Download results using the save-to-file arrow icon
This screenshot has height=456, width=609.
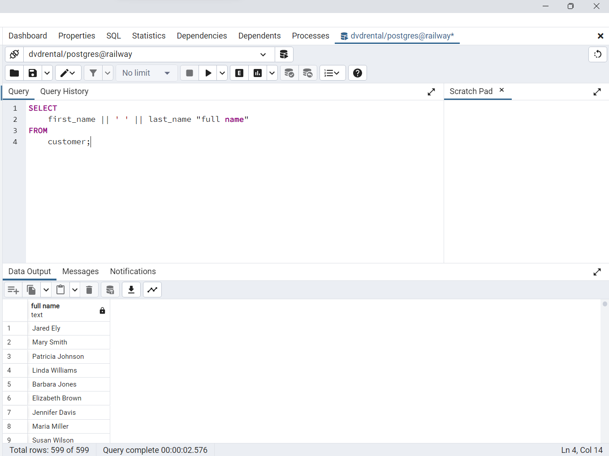[131, 290]
